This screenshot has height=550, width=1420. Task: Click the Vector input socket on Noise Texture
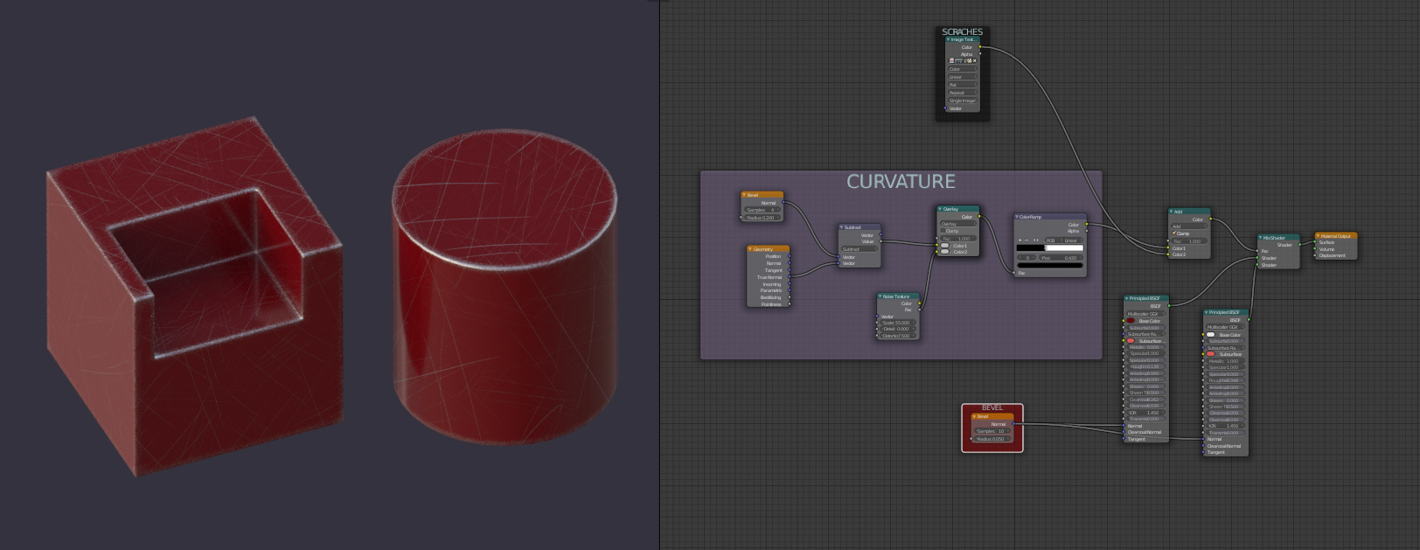pos(877,316)
